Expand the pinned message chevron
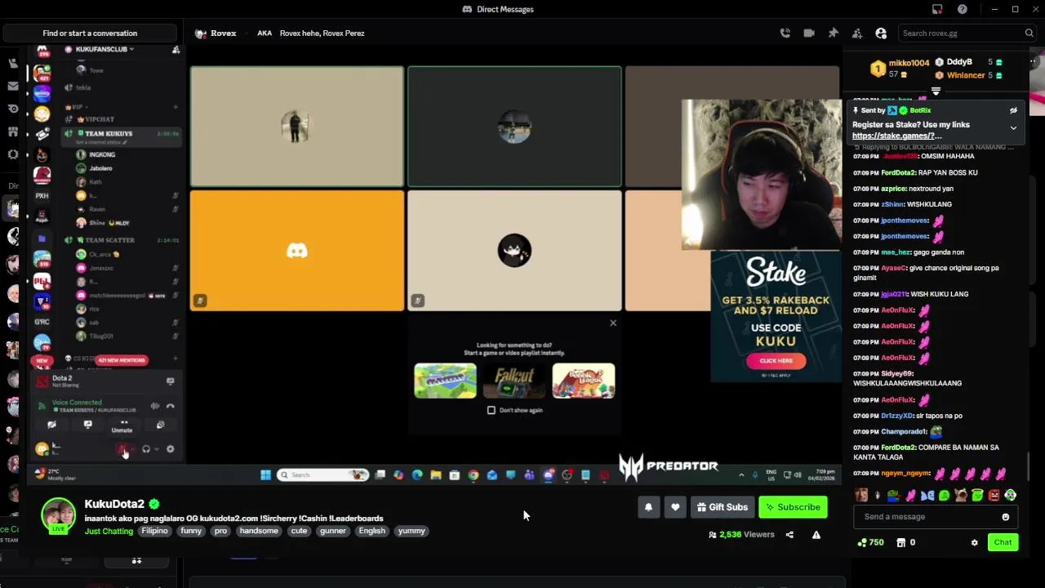Image resolution: width=1045 pixels, height=588 pixels. [1013, 128]
